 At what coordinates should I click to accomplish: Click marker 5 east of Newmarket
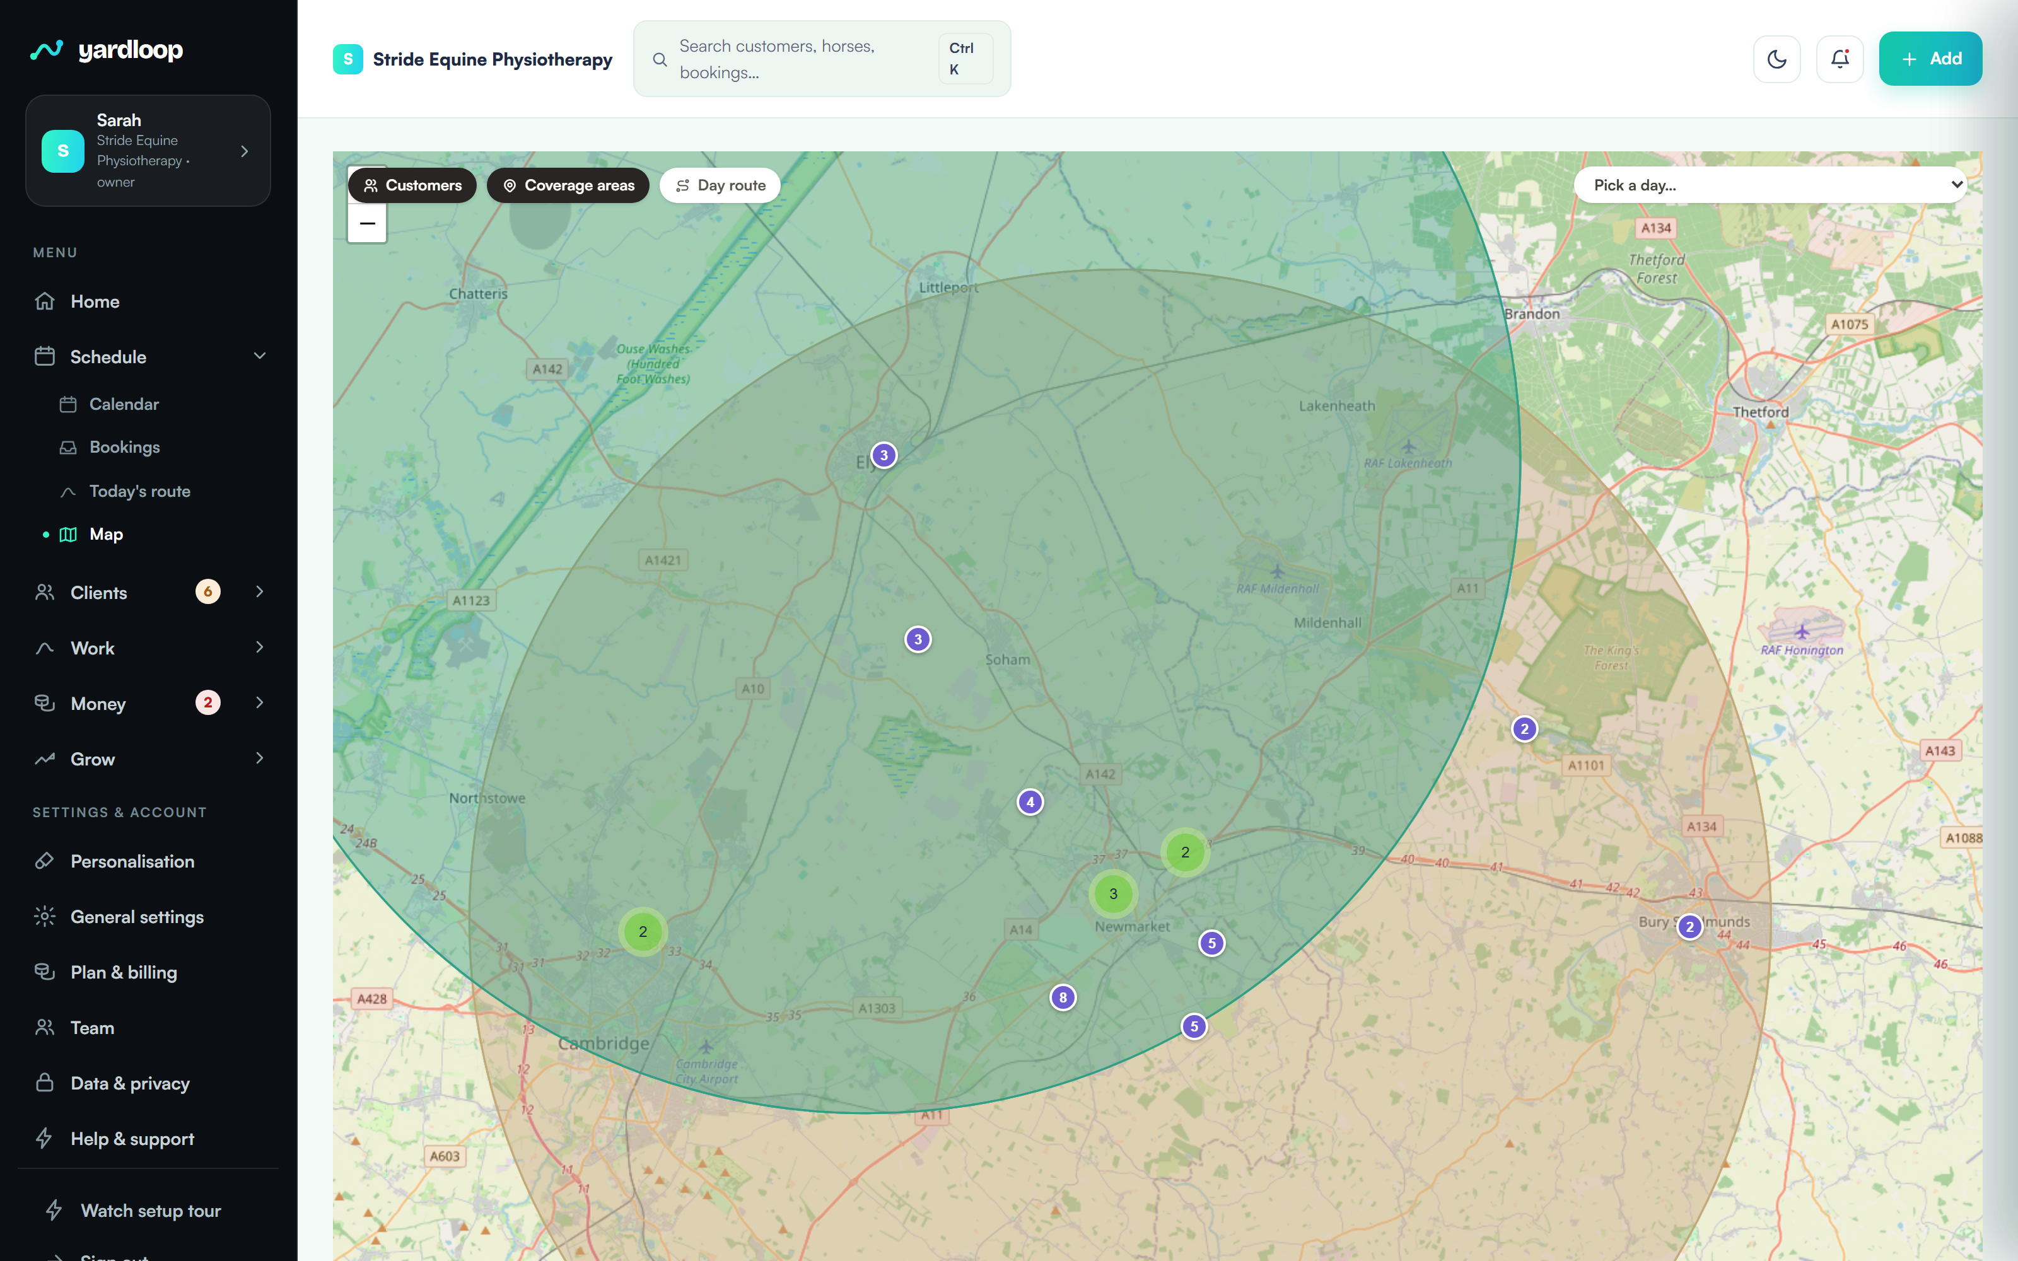[x=1213, y=943]
